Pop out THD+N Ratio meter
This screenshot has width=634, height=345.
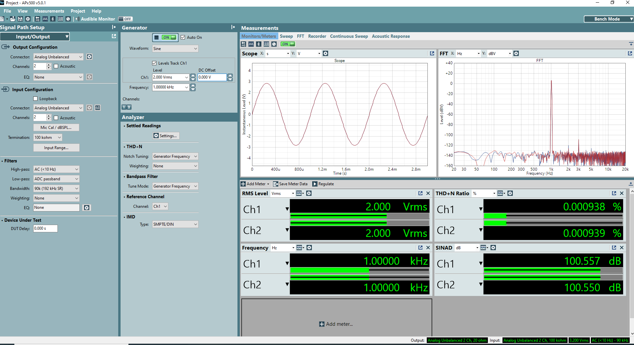[614, 193]
